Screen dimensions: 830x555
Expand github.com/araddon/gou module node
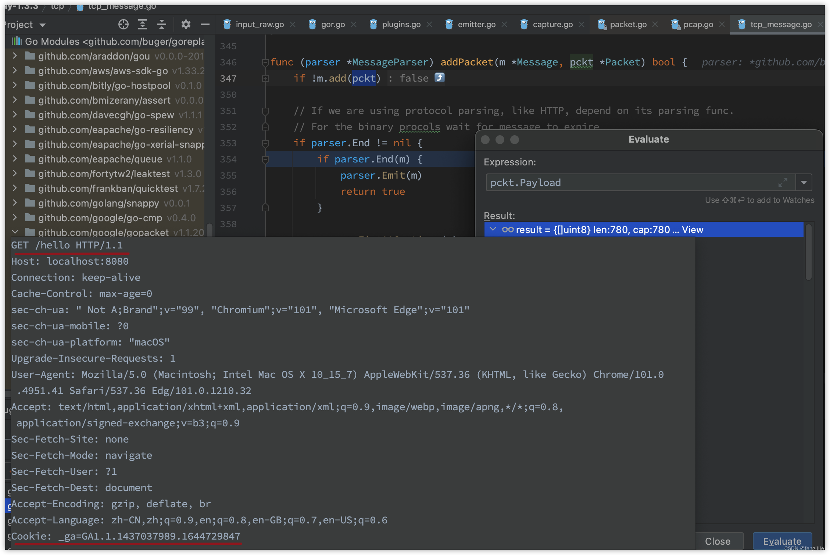pyautogui.click(x=15, y=56)
